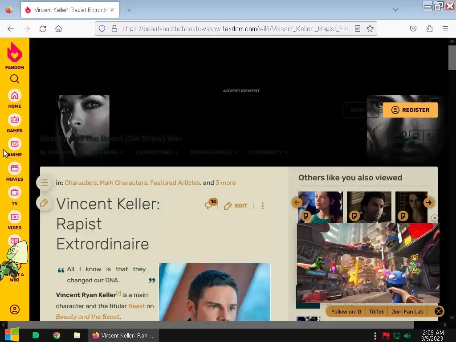Click the floating pencil edit icon
The height and width of the screenshot is (342, 456).
click(44, 203)
